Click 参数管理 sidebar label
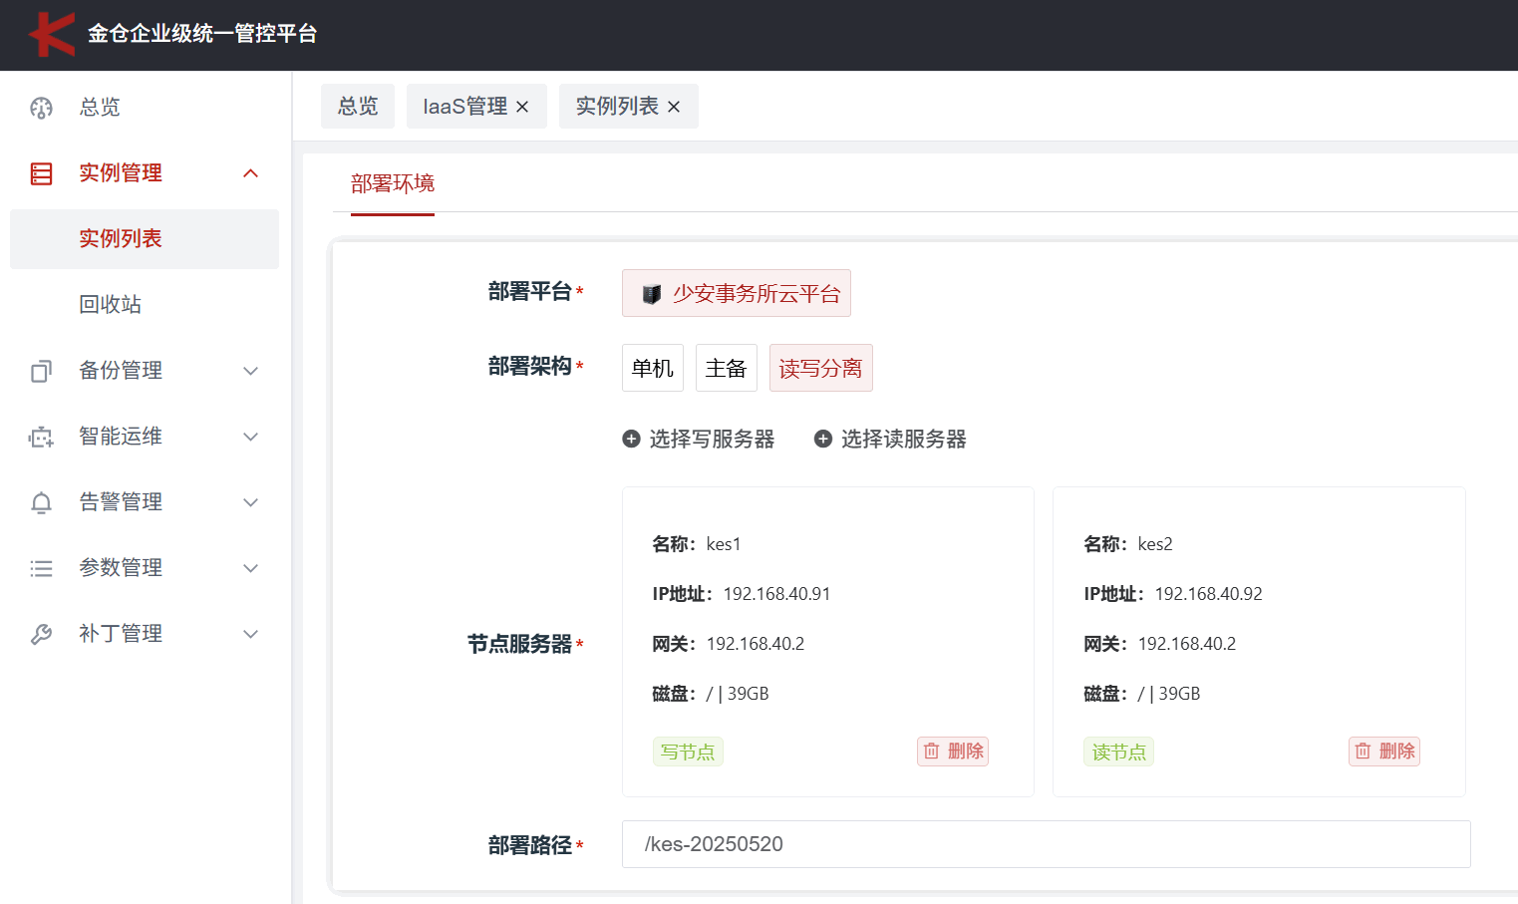The image size is (1518, 904). pyautogui.click(x=121, y=568)
